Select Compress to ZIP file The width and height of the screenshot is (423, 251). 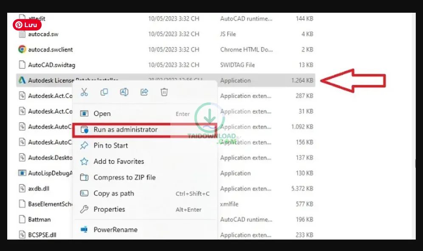pos(124,177)
